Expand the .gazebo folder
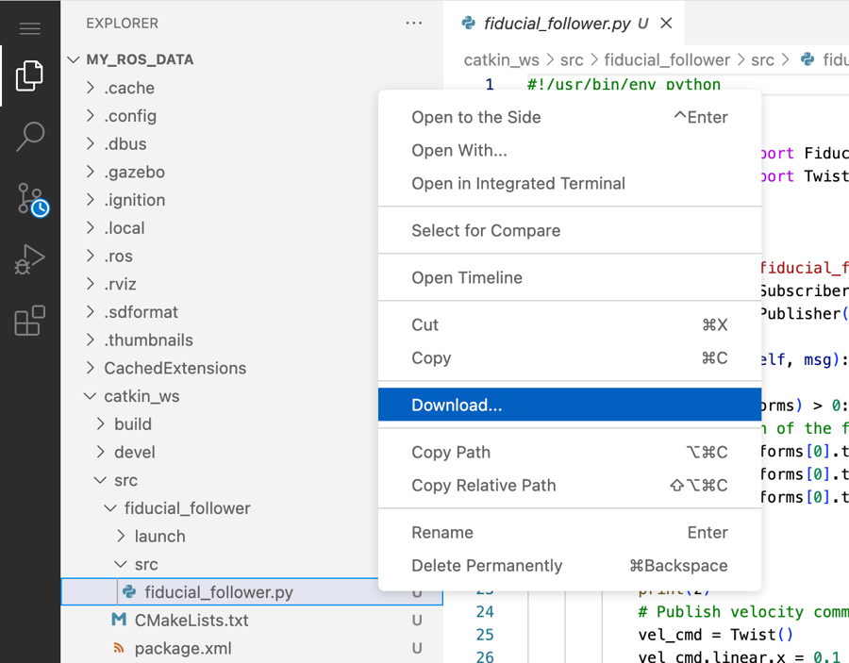 pos(134,172)
